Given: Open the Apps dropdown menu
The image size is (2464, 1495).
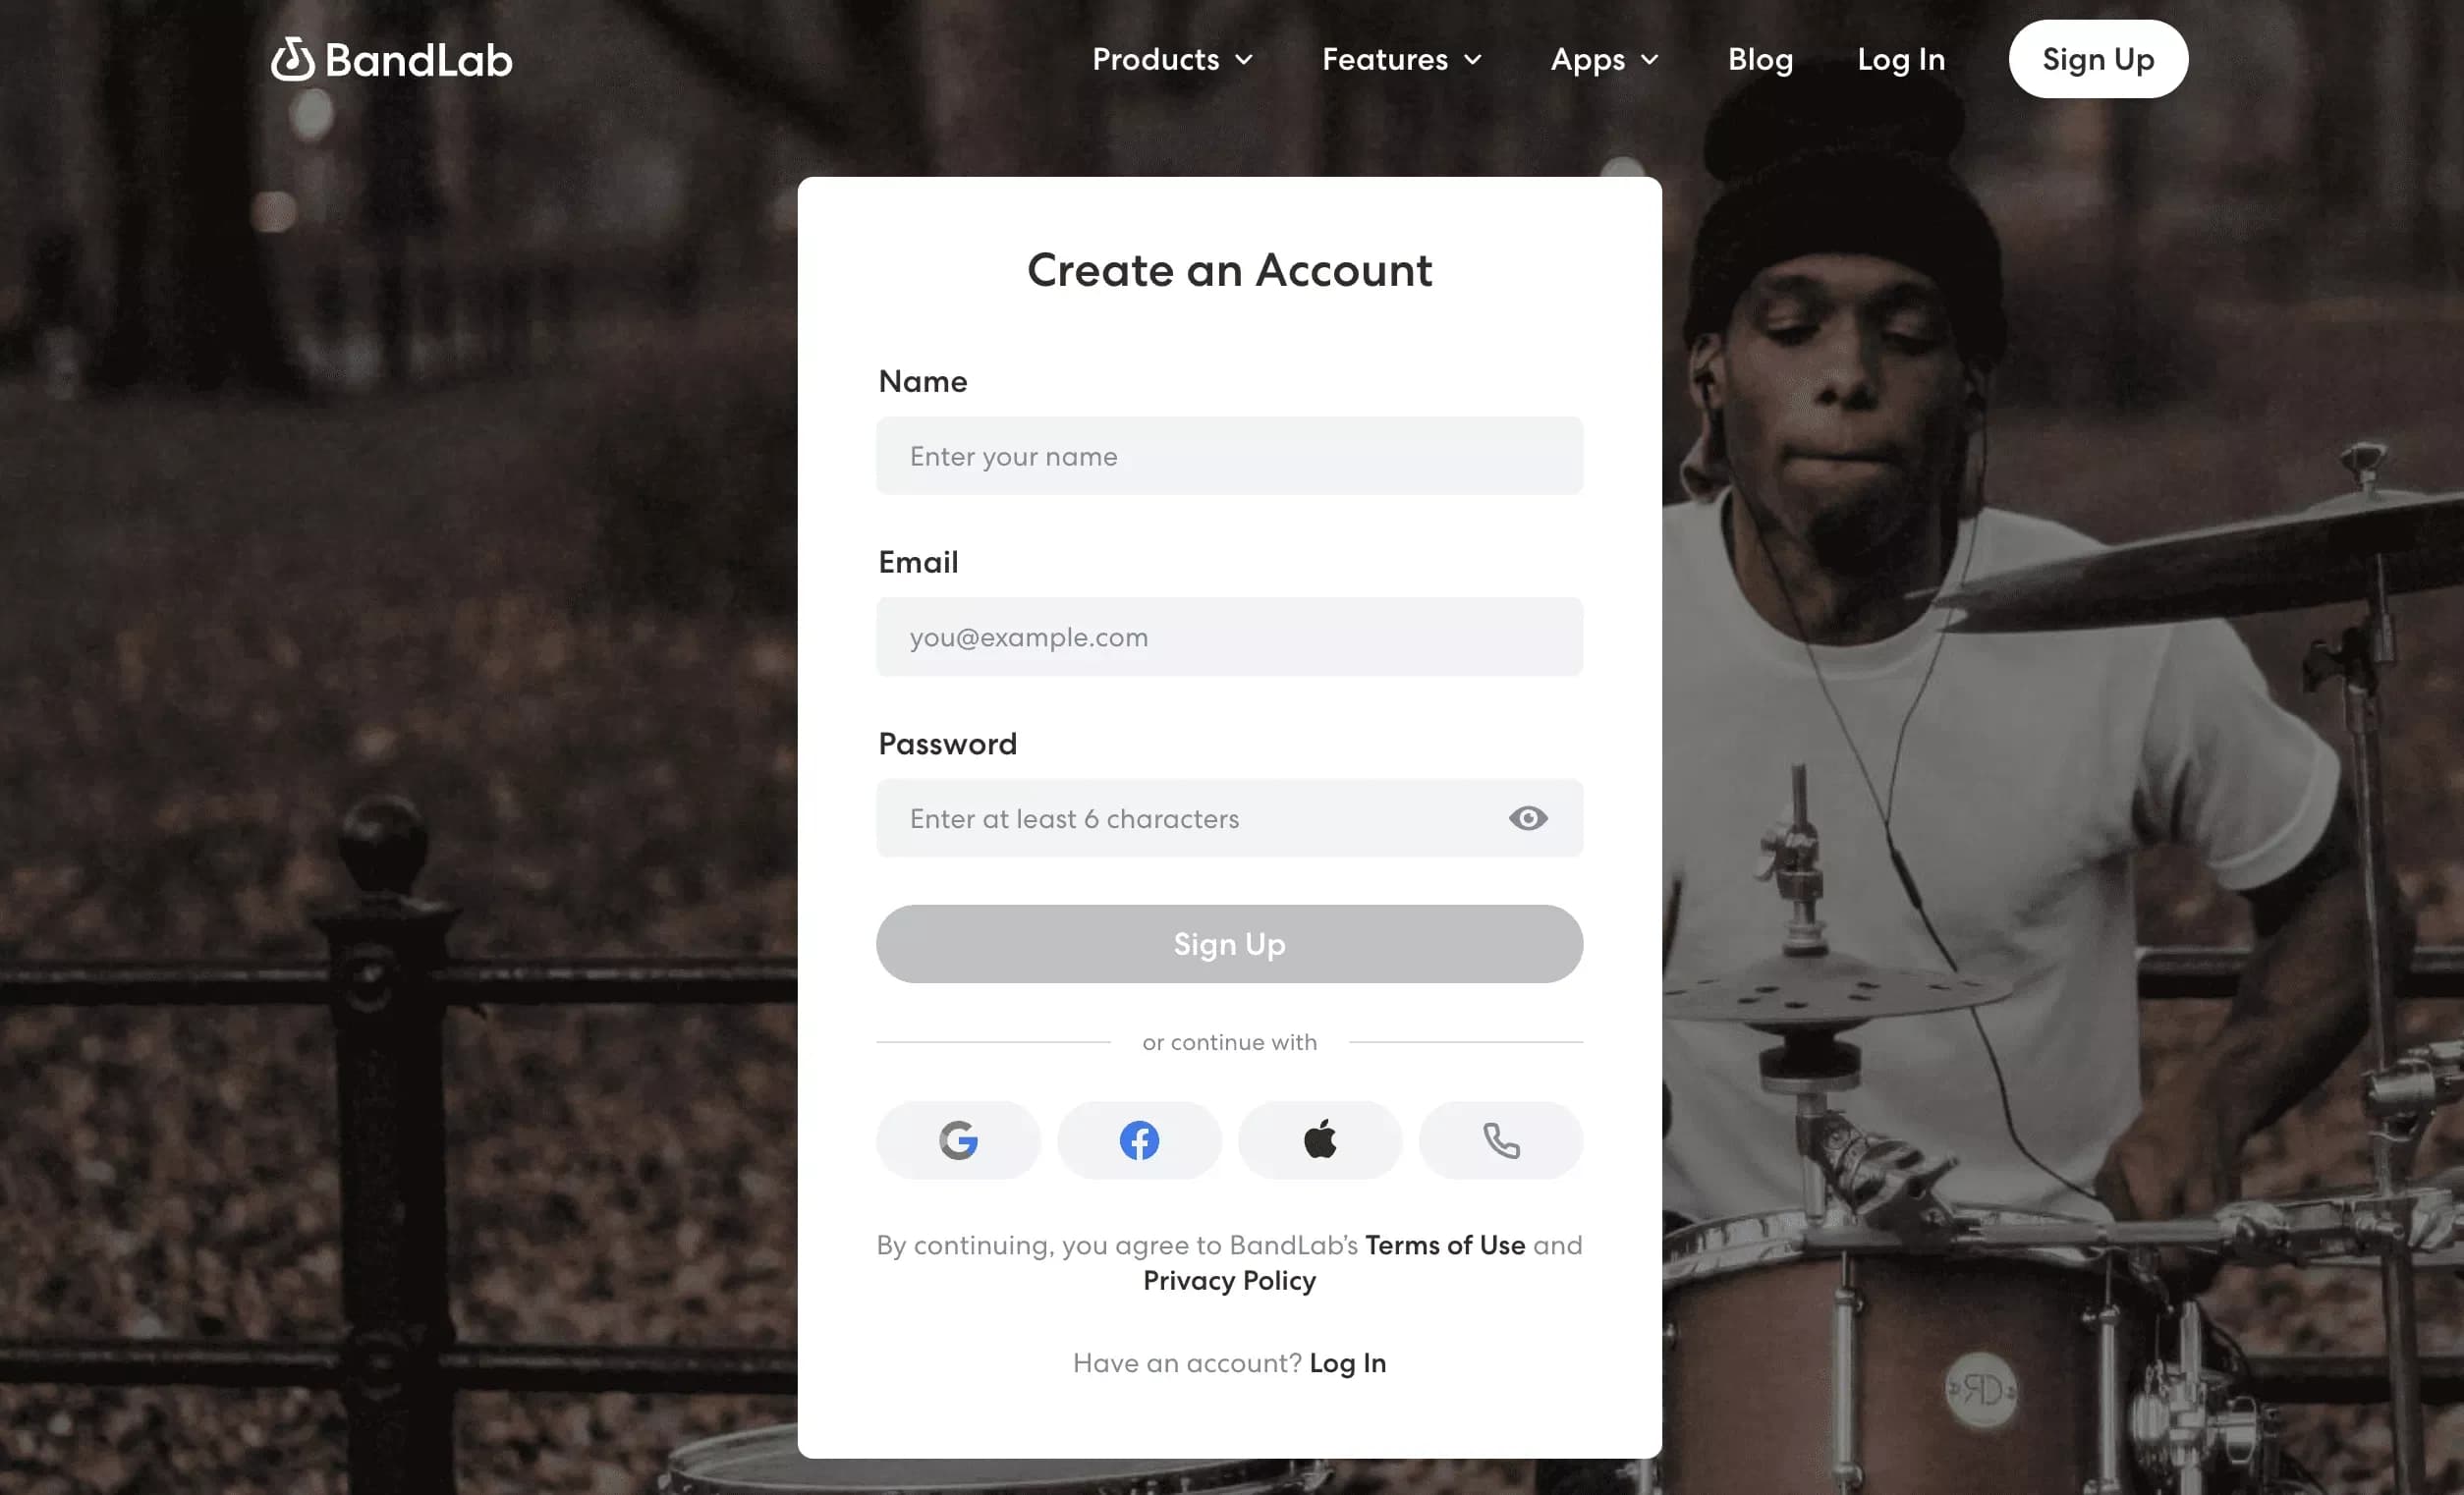Looking at the screenshot, I should pos(1605,59).
